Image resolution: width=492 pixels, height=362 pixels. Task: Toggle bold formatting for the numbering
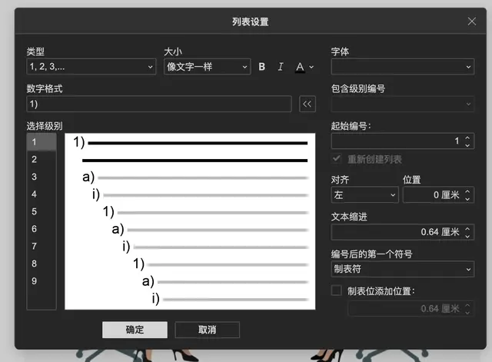(x=261, y=67)
